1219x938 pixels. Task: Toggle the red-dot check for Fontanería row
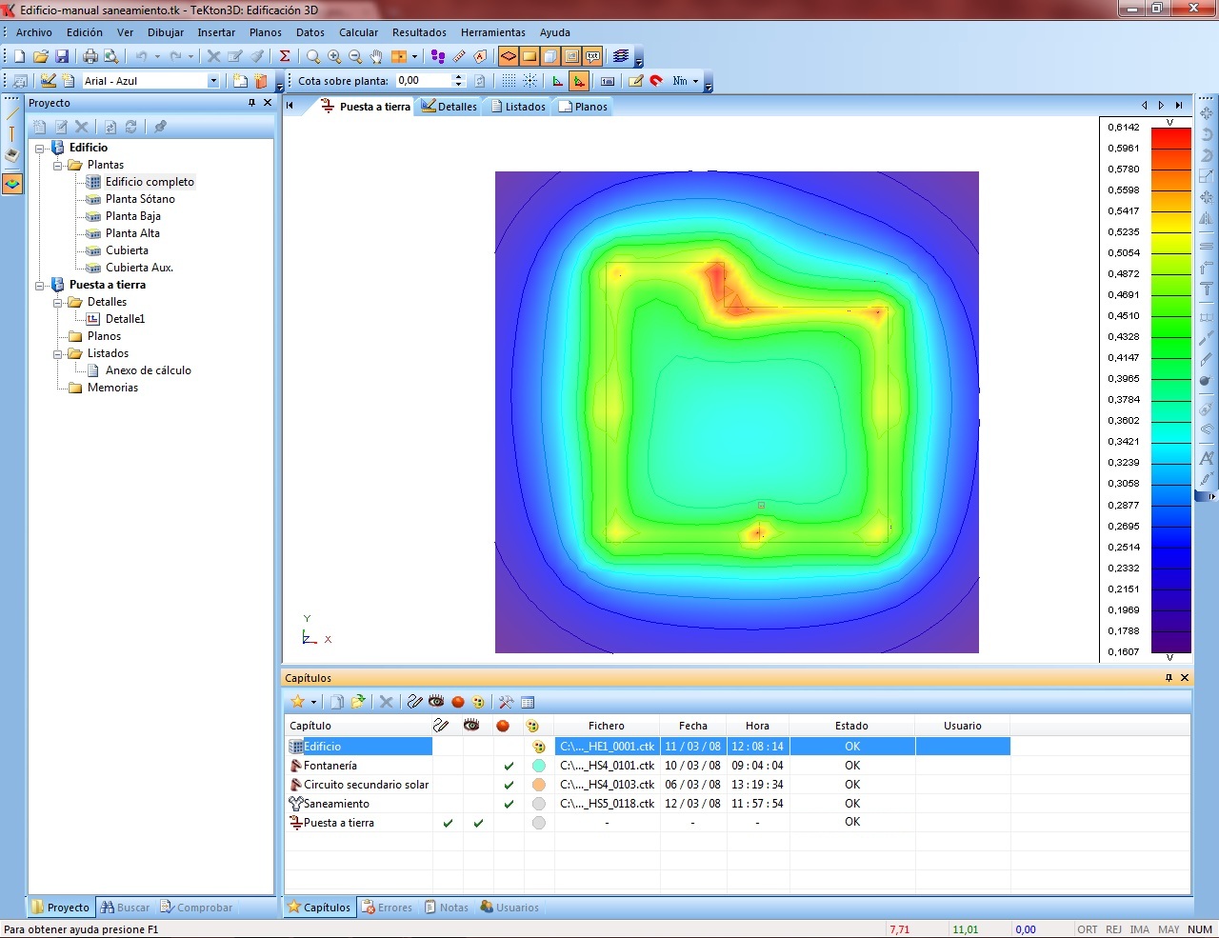[x=509, y=766]
